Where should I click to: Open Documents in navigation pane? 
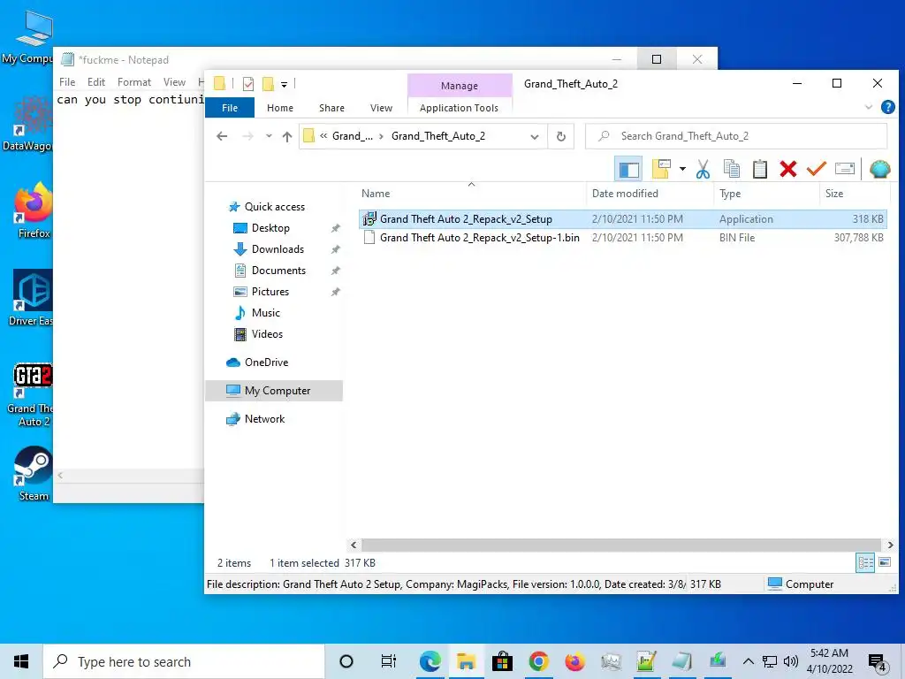coord(278,271)
